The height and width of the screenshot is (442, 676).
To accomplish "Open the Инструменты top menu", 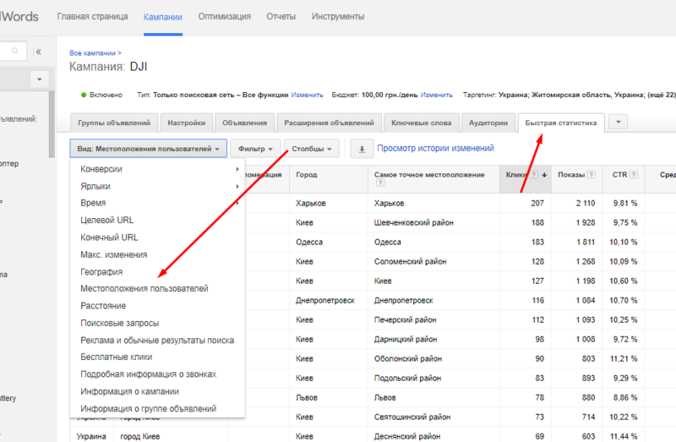I will click(x=338, y=17).
